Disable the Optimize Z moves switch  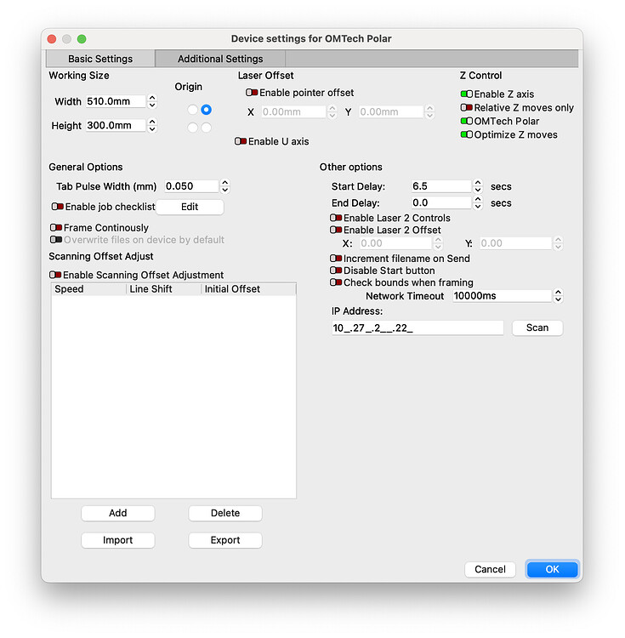[467, 135]
